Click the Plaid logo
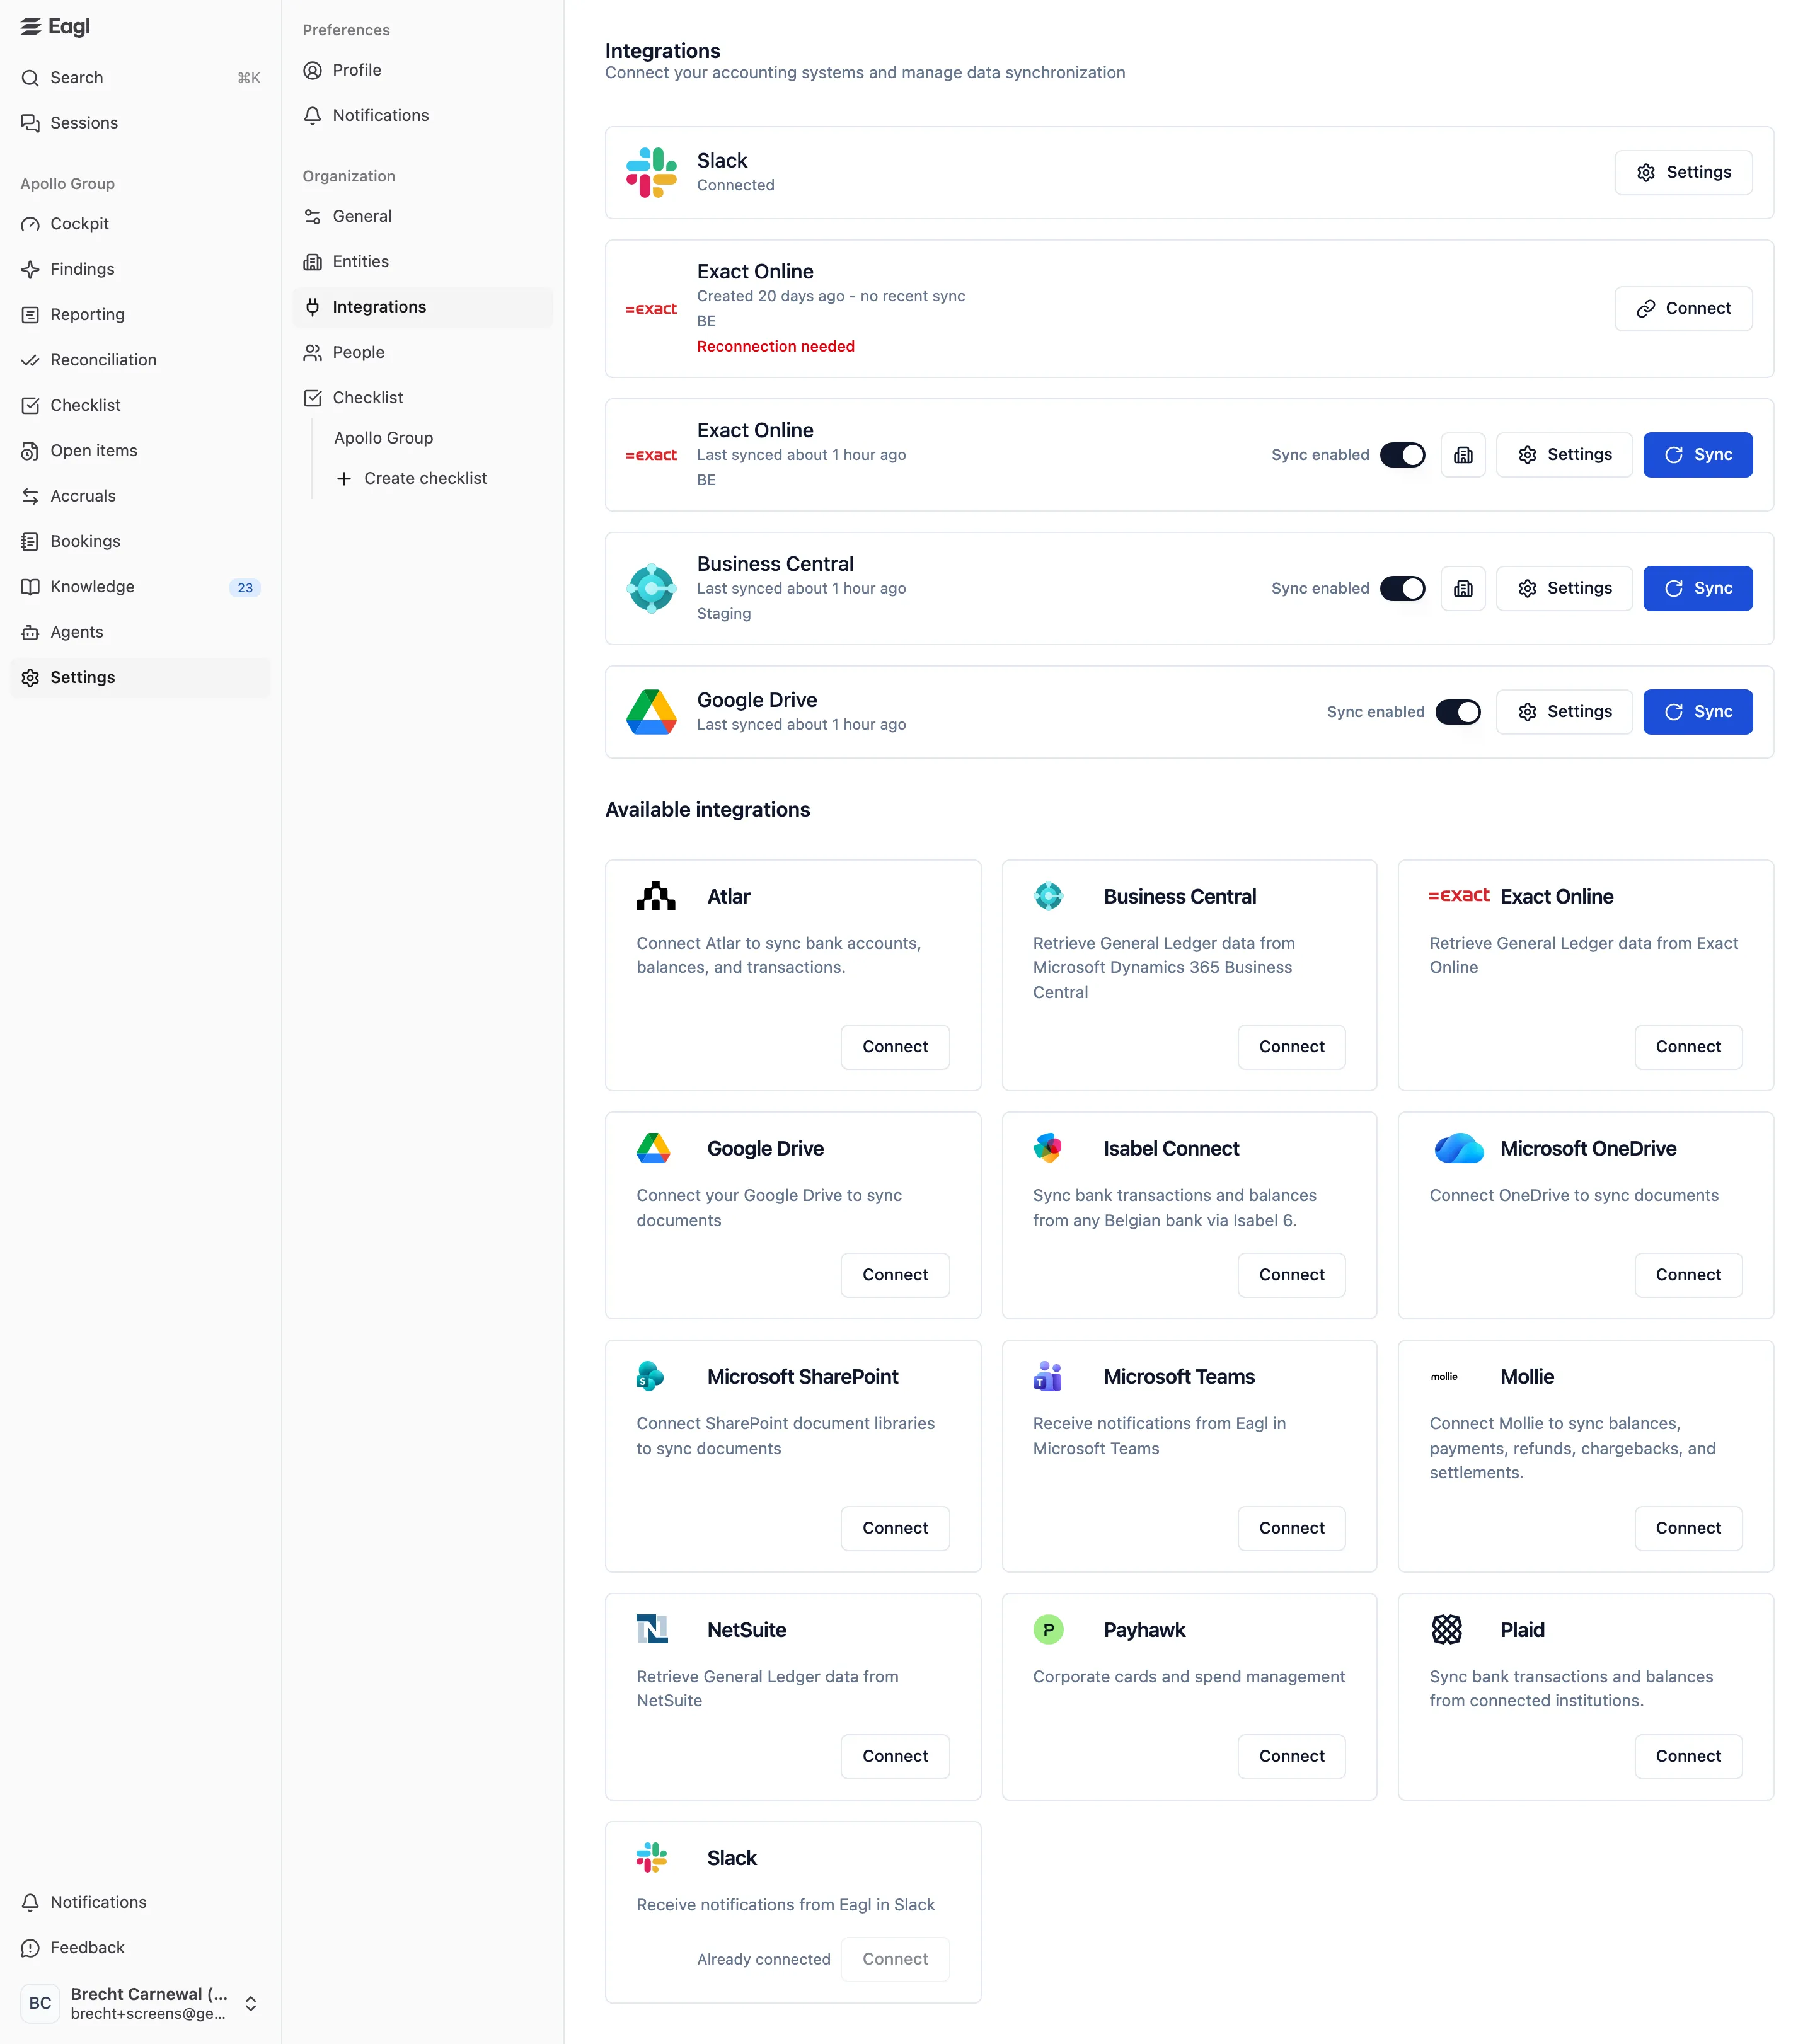This screenshot has width=1815, height=2044. [x=1446, y=1629]
